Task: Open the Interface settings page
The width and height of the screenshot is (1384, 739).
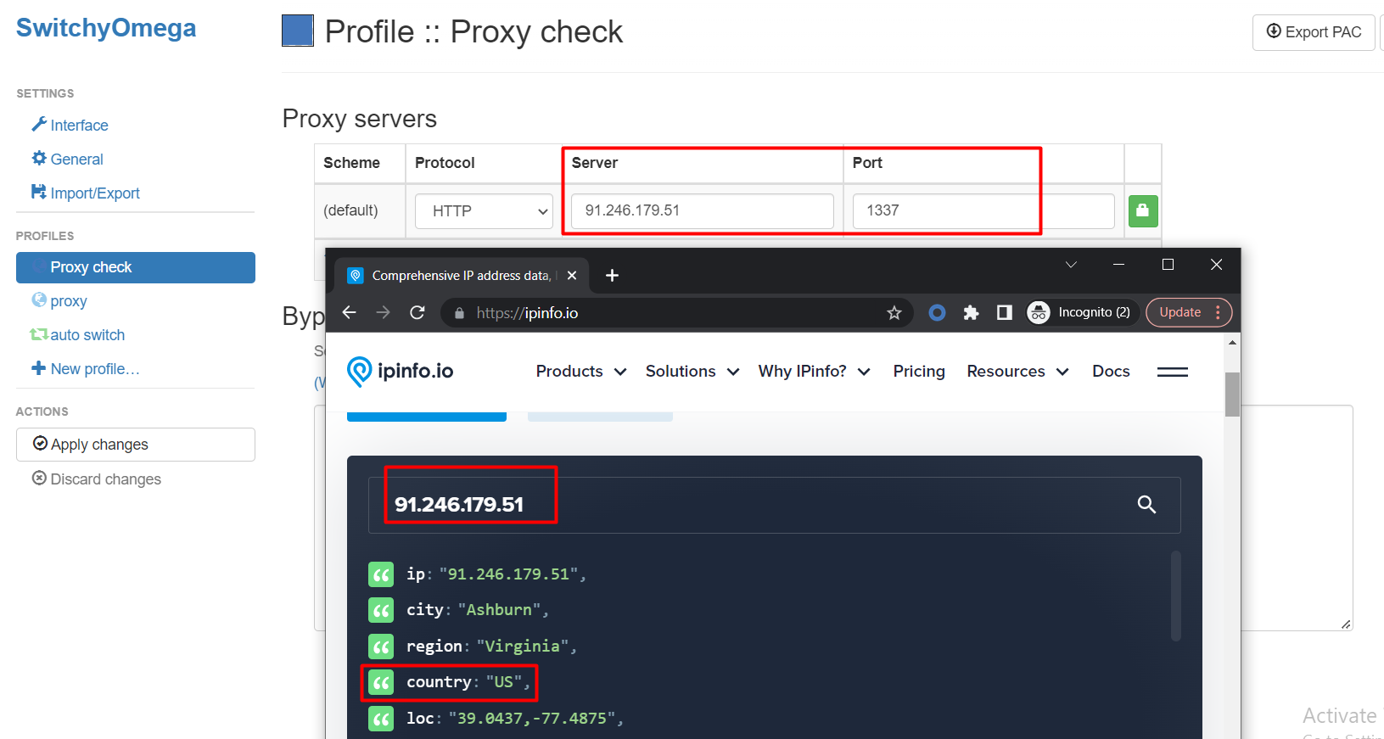Action: click(70, 125)
